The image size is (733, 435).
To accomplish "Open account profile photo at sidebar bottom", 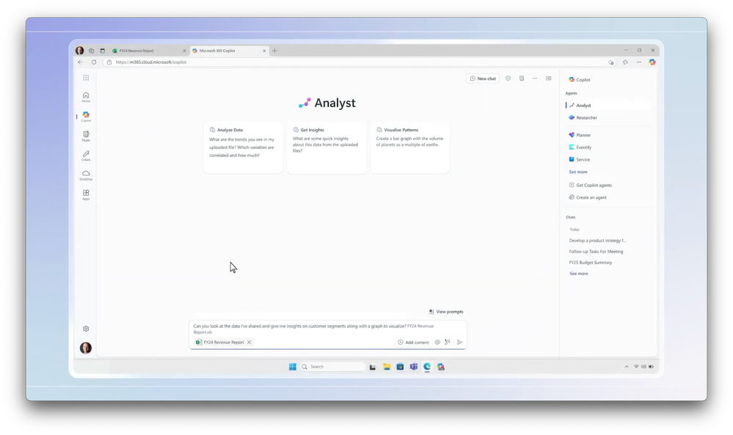I will [x=86, y=348].
